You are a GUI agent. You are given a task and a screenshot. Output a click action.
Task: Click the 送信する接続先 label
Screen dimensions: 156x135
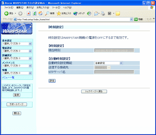point(58,67)
